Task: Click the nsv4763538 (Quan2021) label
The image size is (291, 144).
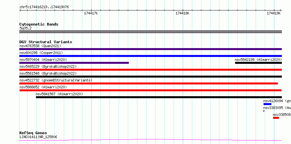Action: 40,46
